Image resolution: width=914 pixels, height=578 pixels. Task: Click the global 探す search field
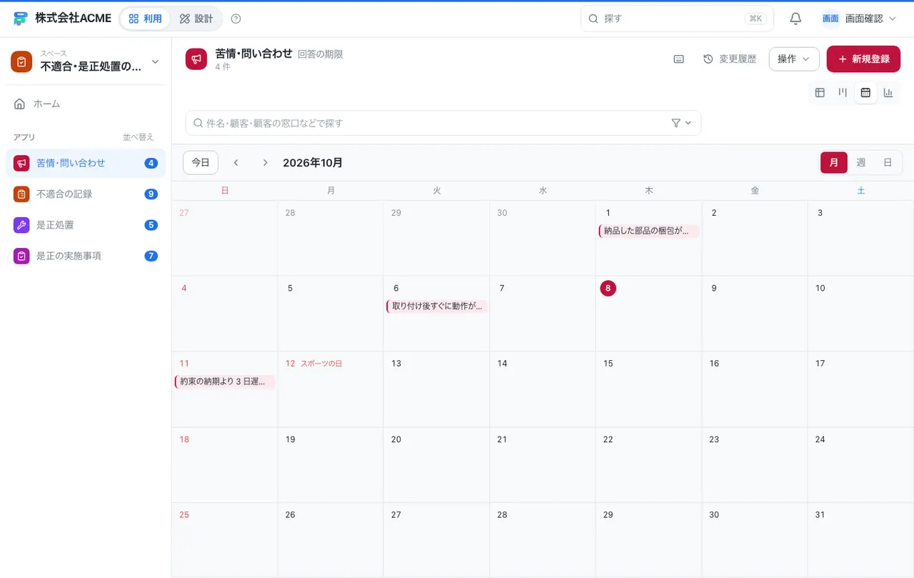tap(677, 19)
